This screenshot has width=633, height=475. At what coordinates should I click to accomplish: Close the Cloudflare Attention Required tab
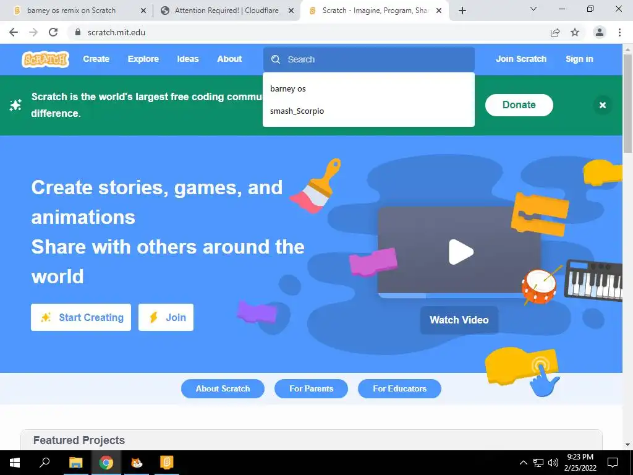point(291,11)
